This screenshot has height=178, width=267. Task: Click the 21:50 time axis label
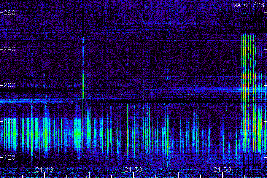pos(222,170)
